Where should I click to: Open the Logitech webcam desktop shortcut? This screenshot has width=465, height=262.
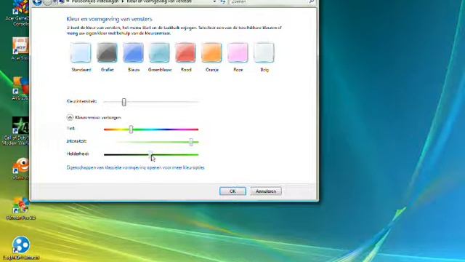point(21,248)
